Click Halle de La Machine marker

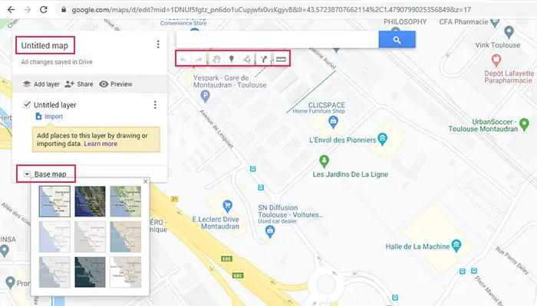456,246
